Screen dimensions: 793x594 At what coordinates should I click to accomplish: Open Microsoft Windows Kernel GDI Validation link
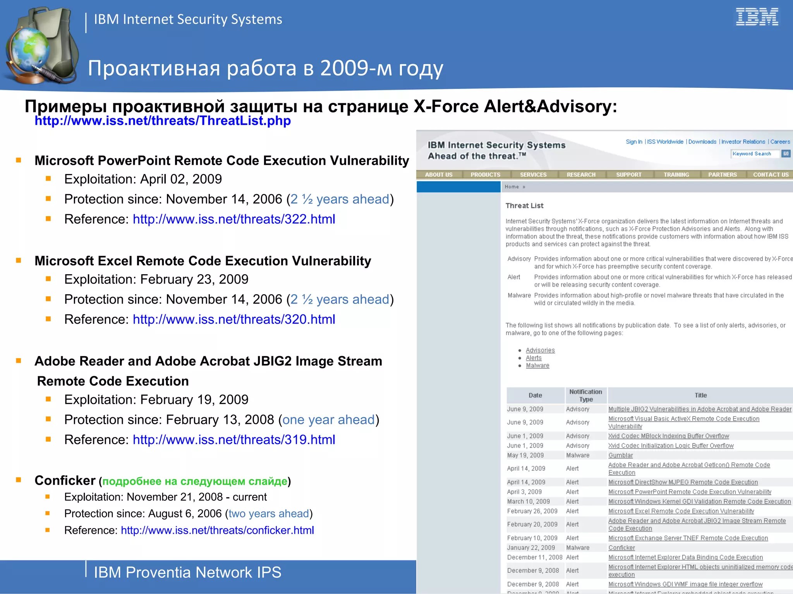click(700, 502)
